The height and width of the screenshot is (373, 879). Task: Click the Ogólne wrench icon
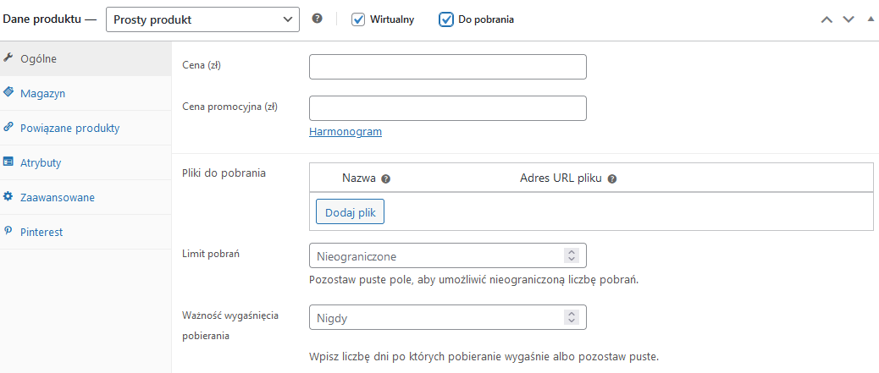[8, 58]
